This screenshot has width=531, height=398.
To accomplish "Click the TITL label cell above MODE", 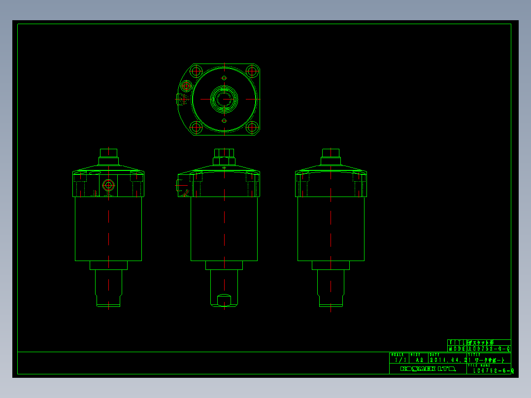I will 457,343.
